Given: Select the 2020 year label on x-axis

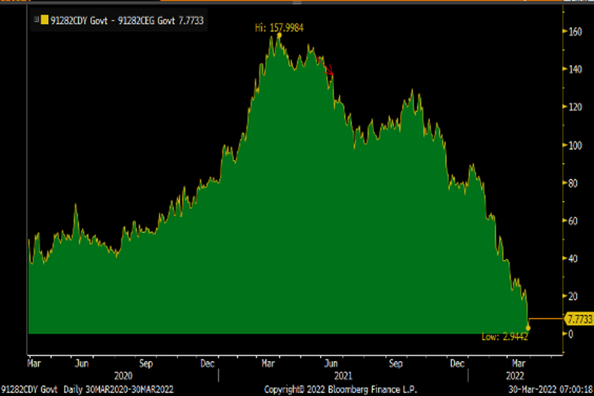Looking at the screenshot, I should click(x=123, y=376).
